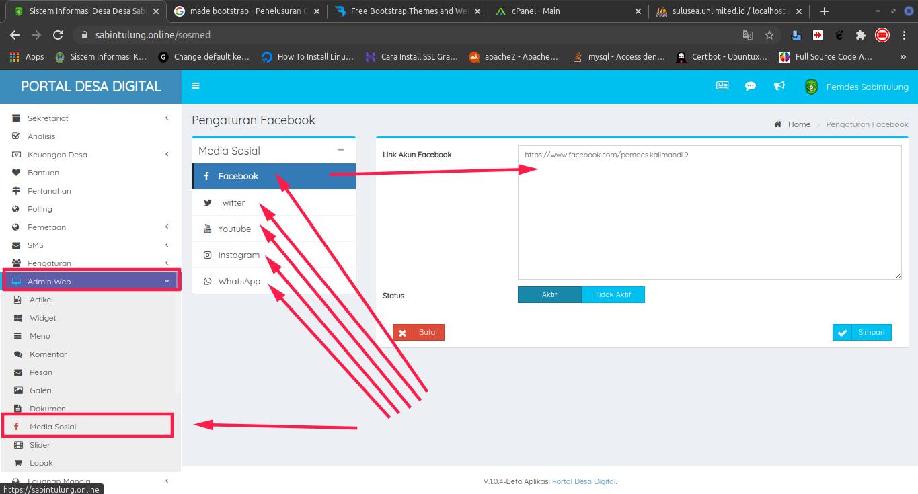The width and height of the screenshot is (918, 494).
Task: Bookmark this page with star icon
Action: coord(769,35)
